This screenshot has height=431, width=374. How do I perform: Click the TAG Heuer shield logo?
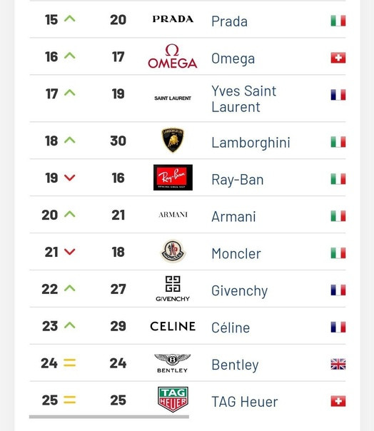[173, 400]
